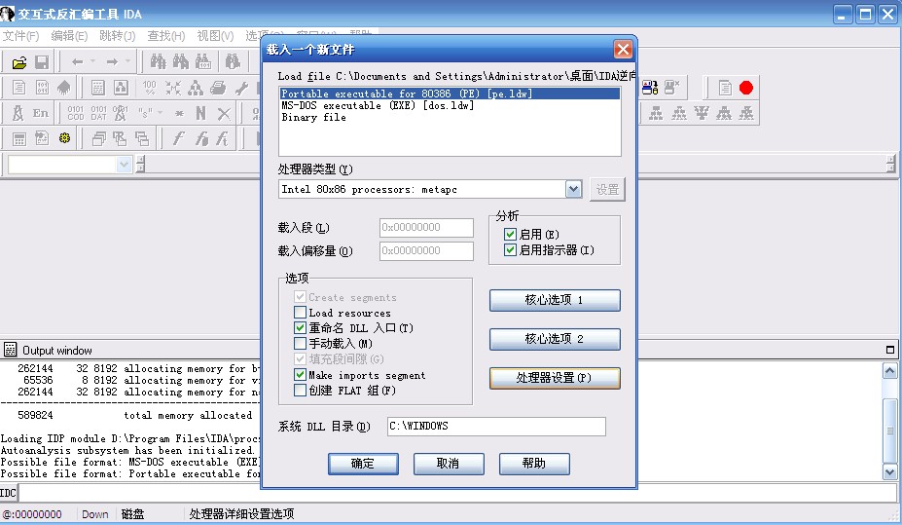Click the calculator icon in toolbar
Viewport: 902px width, 525px height.
point(19,138)
